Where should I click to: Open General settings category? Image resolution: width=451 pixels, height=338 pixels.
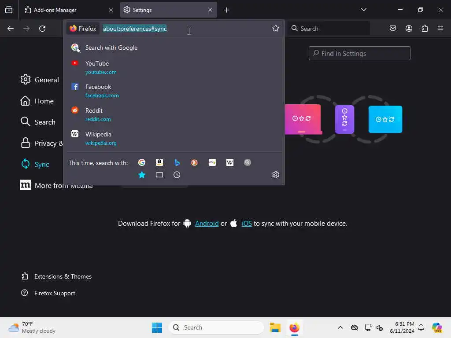(40, 80)
